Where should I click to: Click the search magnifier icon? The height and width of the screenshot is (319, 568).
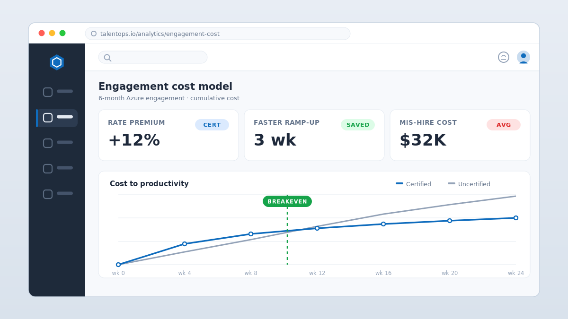click(107, 58)
